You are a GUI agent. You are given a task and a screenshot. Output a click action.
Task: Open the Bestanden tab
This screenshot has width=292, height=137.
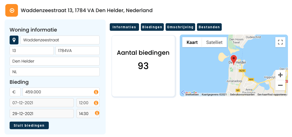point(209,27)
